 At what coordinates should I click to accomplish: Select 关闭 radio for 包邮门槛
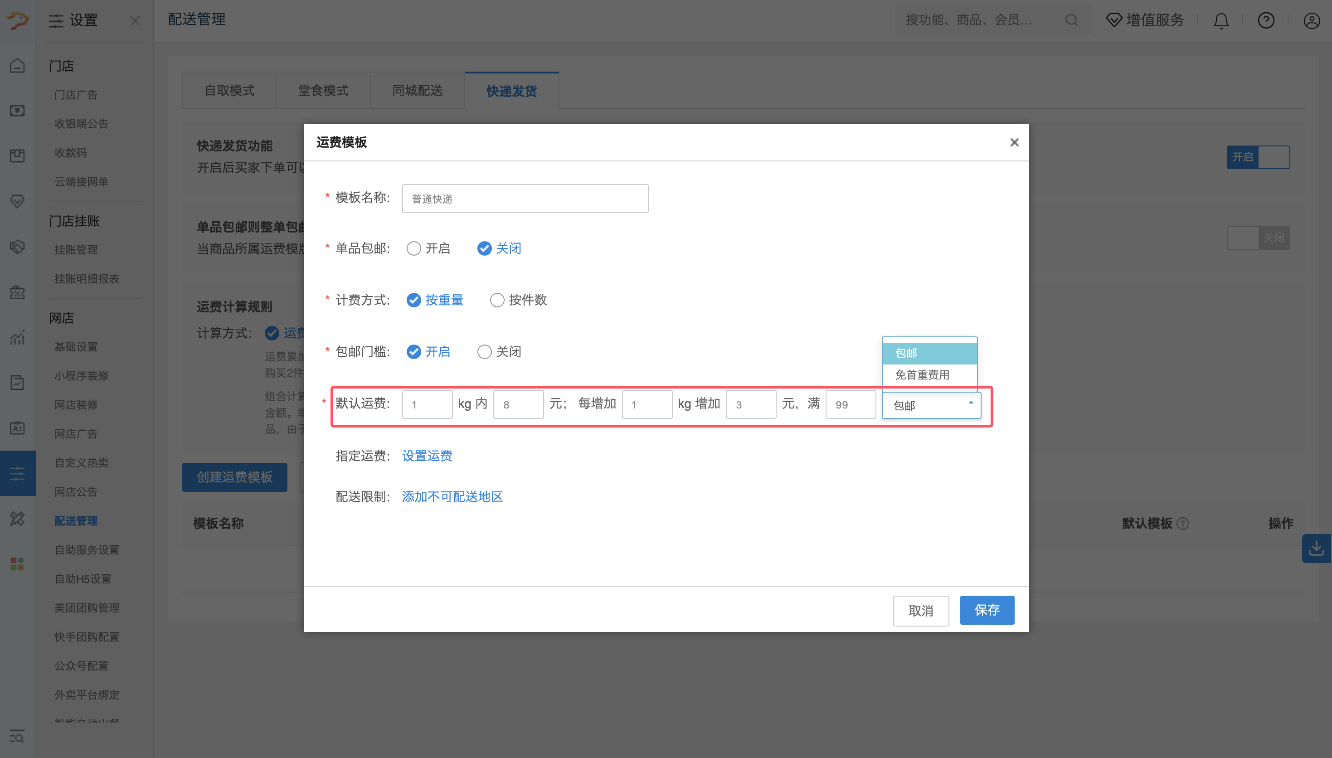click(484, 352)
